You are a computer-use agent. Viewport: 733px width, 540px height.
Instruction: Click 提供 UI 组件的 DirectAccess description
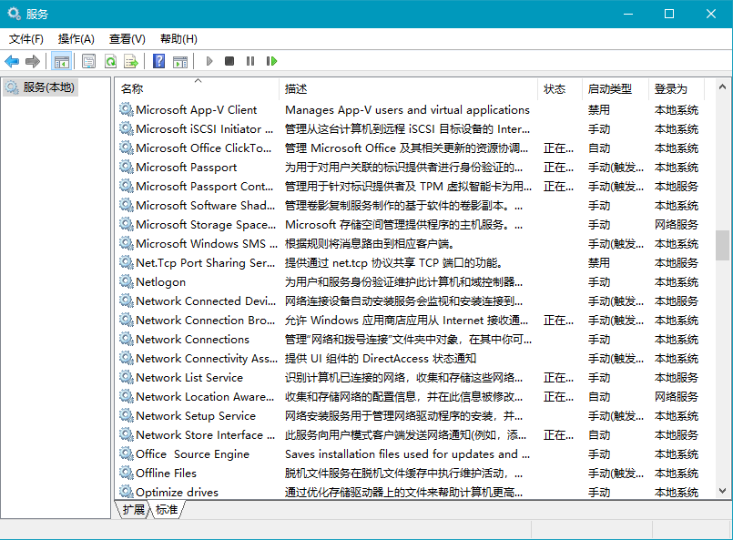click(381, 358)
